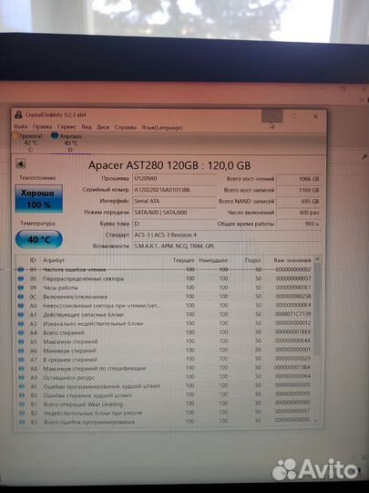Click the total host reads value 1066 GB
Screen dimensions: 369x493
coord(299,179)
